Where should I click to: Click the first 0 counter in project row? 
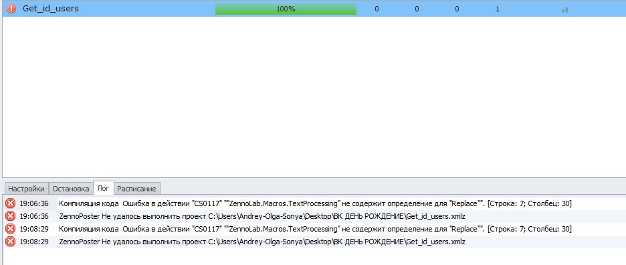[377, 9]
